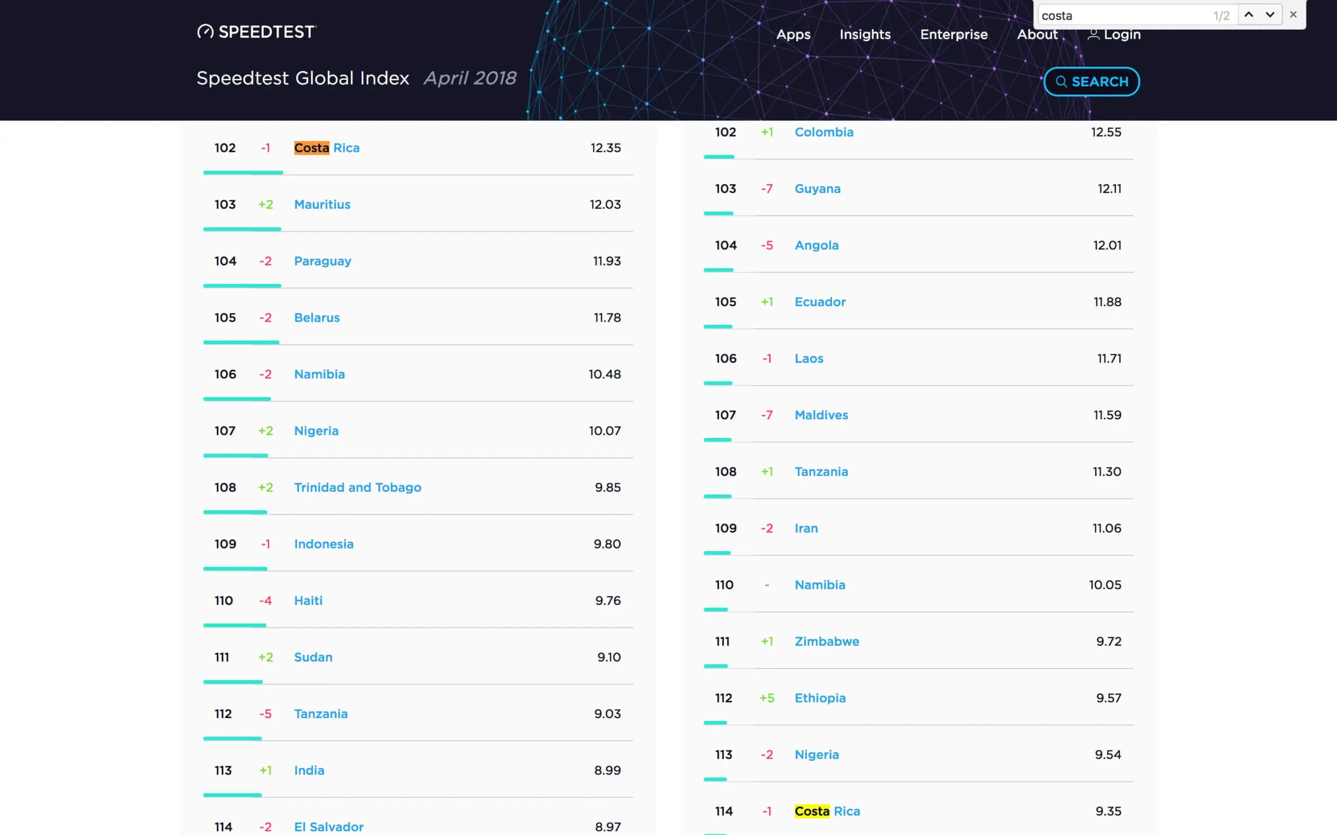This screenshot has height=835, width=1337.
Task: Click the user login icon
Action: tap(1093, 34)
